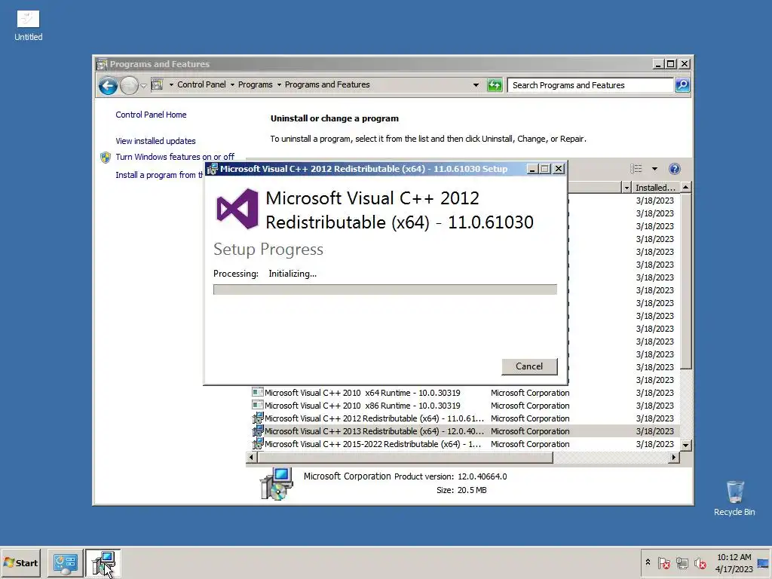Click icon of Visual C++ 2012 Redistributable row
772x579 pixels.
coord(258,418)
